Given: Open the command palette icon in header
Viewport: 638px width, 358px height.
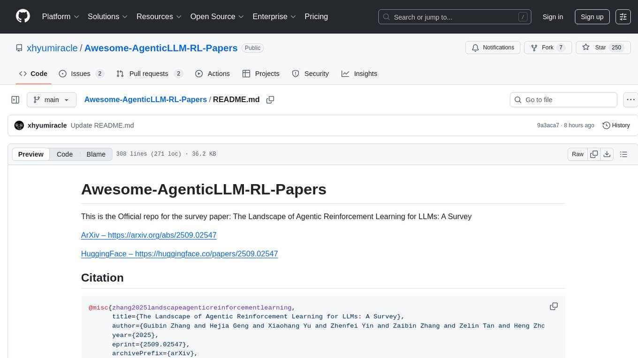Looking at the screenshot, I should (623, 17).
